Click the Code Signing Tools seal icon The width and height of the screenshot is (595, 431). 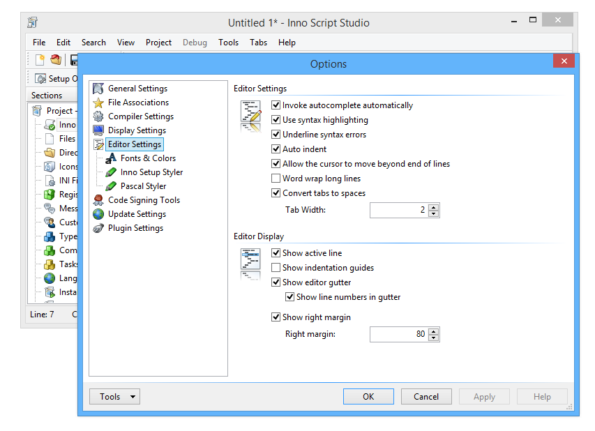[x=98, y=200]
